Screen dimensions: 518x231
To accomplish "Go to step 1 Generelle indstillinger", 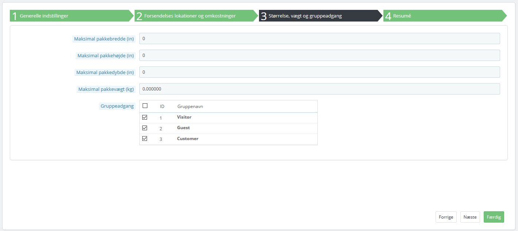I will (x=72, y=16).
